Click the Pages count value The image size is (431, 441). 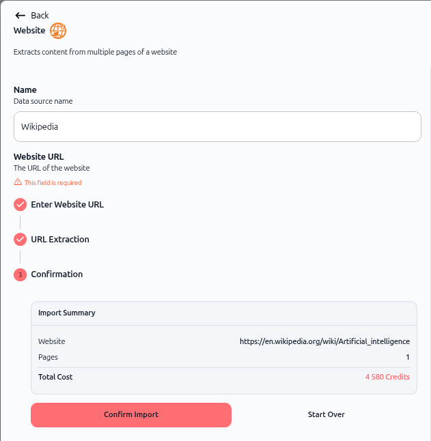point(408,357)
